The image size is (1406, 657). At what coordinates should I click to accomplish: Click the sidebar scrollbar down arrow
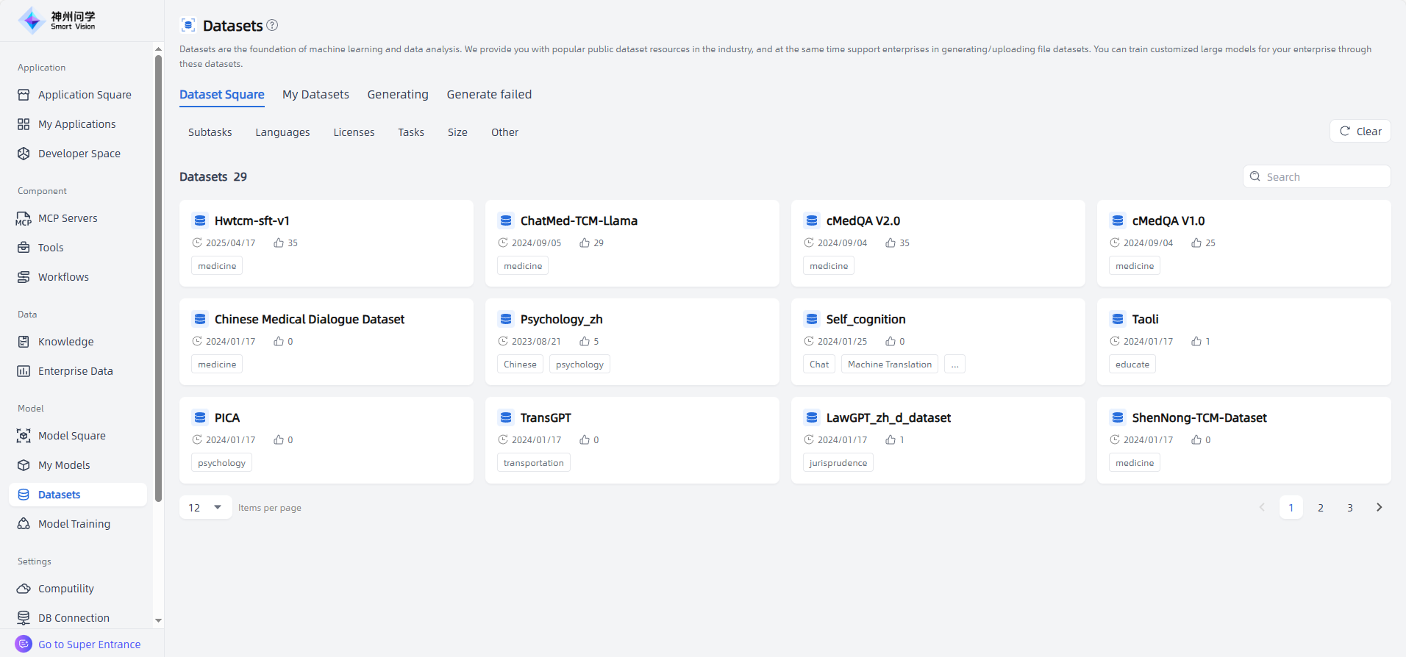(158, 621)
